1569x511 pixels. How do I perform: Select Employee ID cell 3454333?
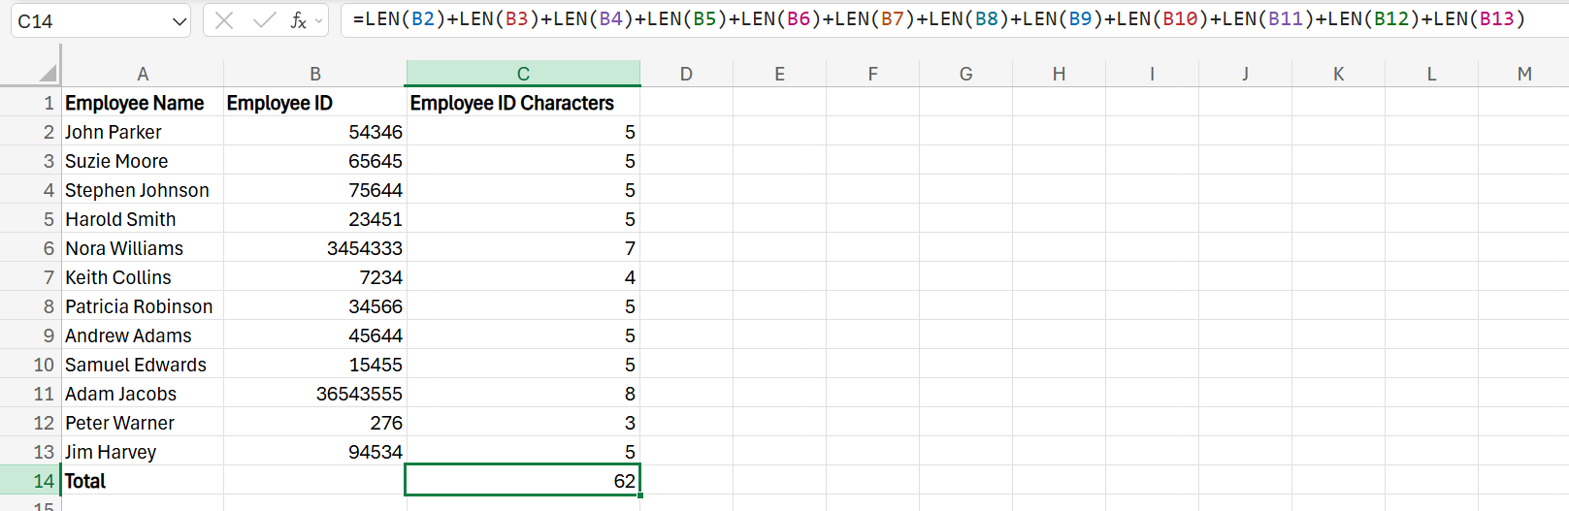click(315, 248)
